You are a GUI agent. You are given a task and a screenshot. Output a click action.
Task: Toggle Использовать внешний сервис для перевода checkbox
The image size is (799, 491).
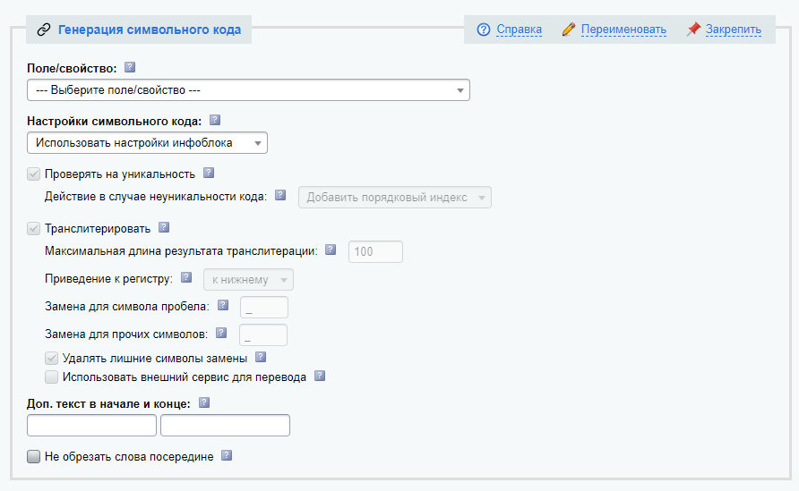point(52,377)
